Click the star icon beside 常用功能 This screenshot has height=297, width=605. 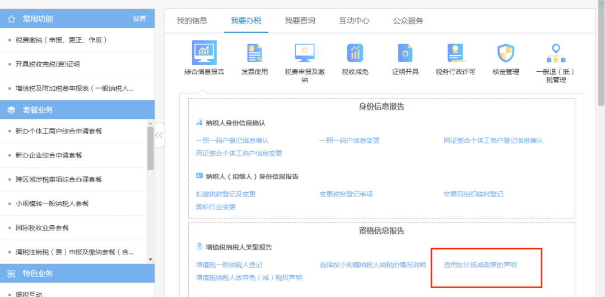pos(11,19)
